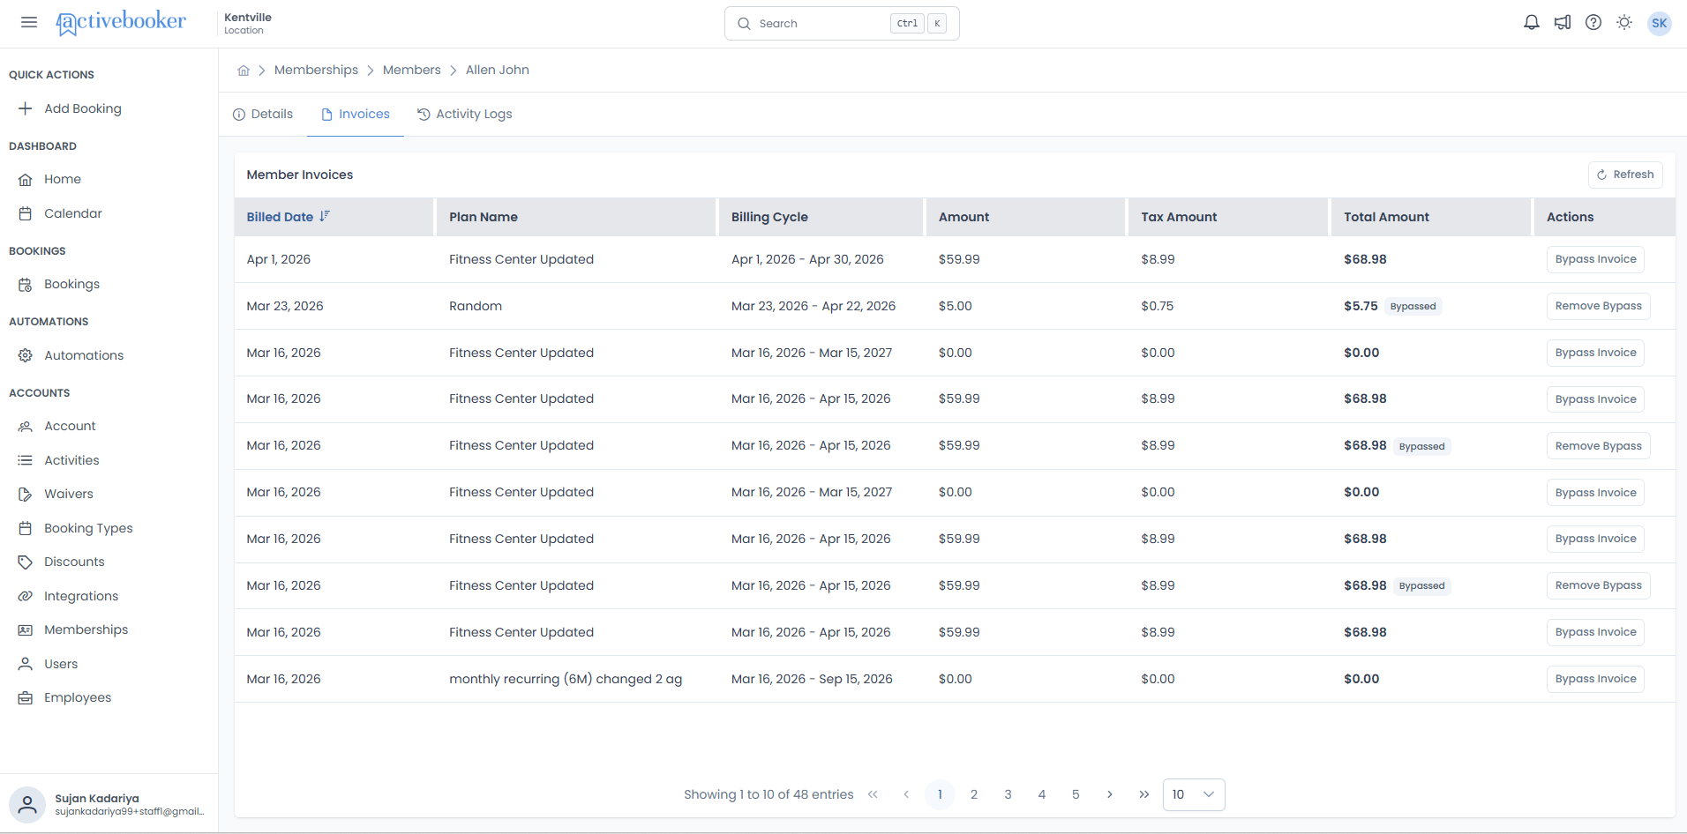The image size is (1687, 834).
Task: Jump to first page double arrow
Action: pos(873,794)
